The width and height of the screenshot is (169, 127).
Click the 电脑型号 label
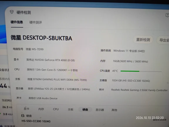pyautogui.click(x=18, y=49)
